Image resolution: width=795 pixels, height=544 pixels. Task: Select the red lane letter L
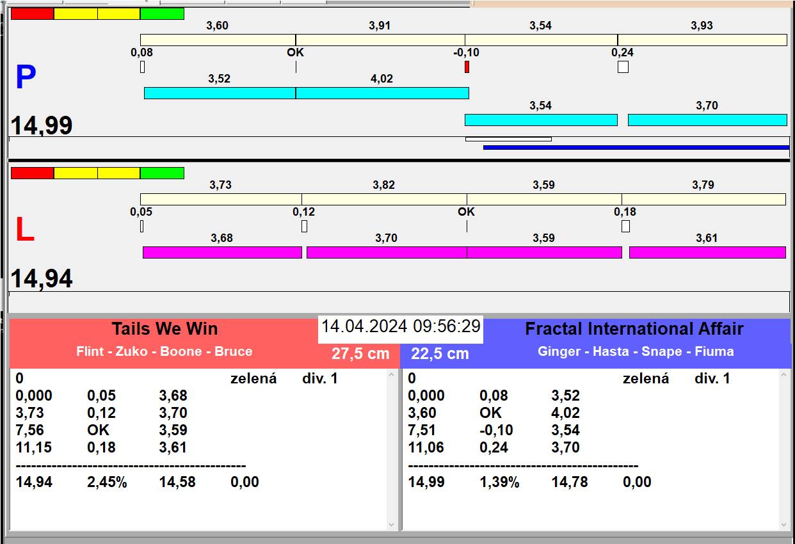(24, 230)
